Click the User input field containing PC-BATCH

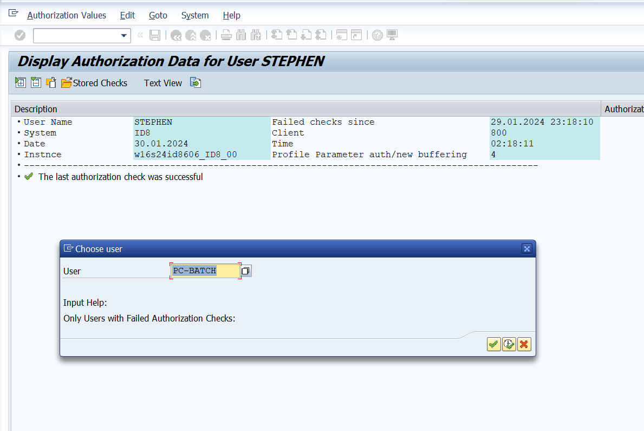pyautogui.click(x=205, y=271)
